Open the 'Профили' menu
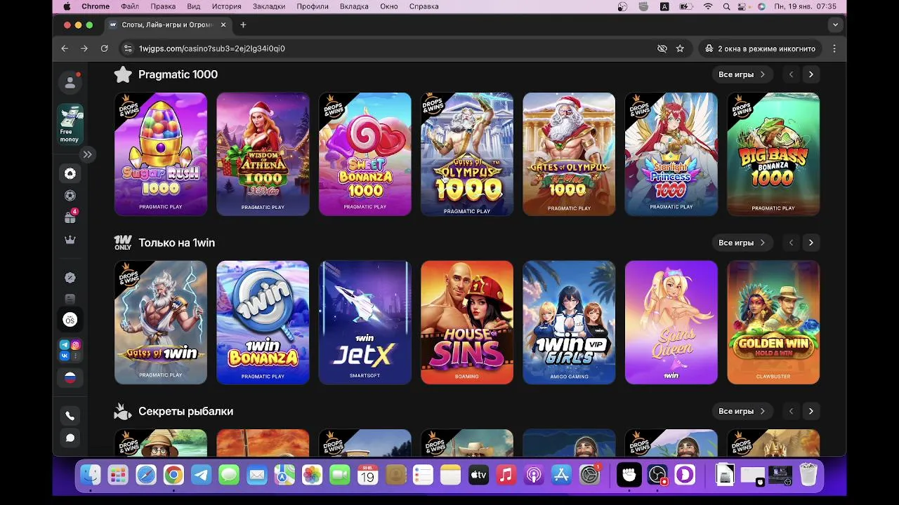 (x=313, y=6)
